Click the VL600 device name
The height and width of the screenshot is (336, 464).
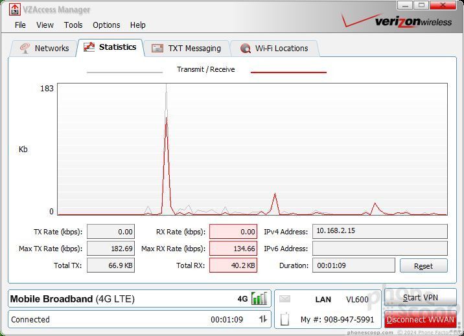coord(357,299)
